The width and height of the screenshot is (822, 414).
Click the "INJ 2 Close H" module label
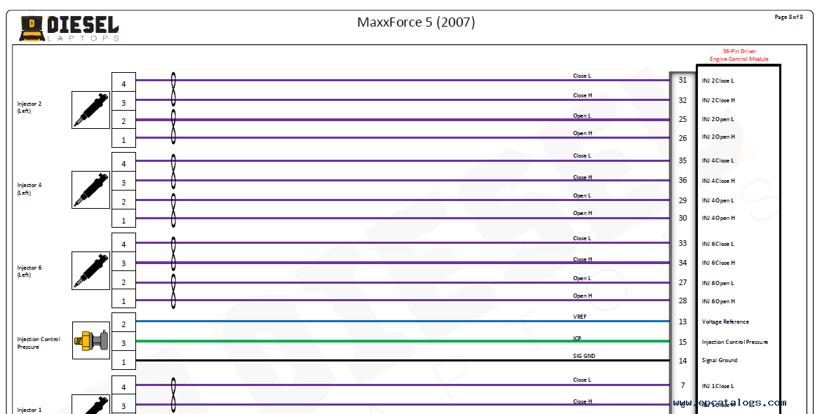(718, 100)
